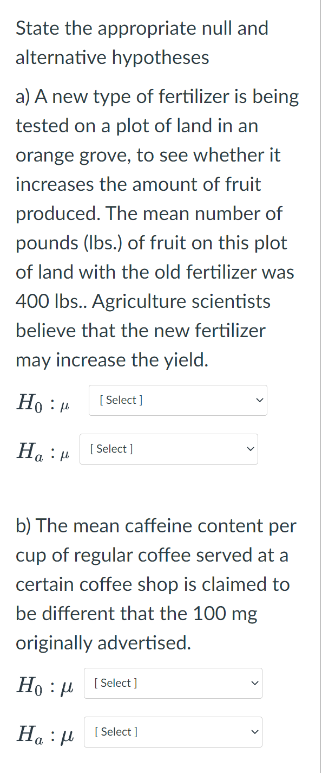Click the chevron on the first H₀ dropdown
The width and height of the screenshot is (322, 773).
[x=259, y=400]
